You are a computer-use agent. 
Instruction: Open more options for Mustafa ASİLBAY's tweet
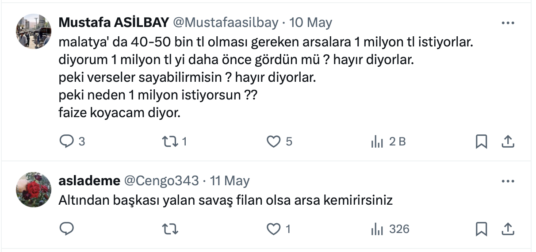(x=508, y=23)
